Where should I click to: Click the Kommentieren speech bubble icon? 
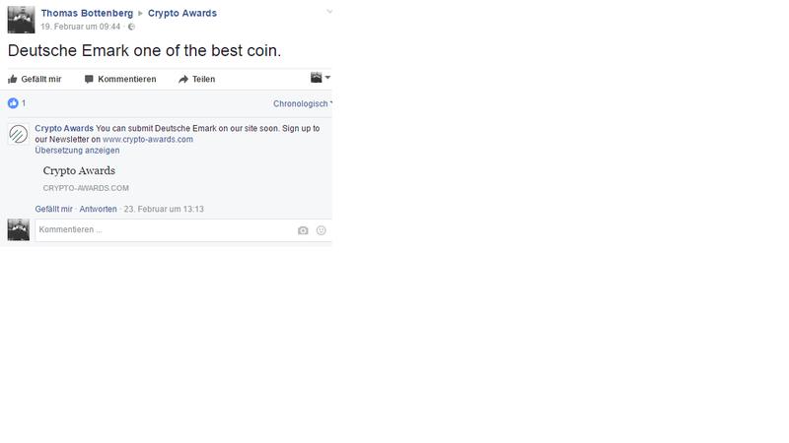89,79
